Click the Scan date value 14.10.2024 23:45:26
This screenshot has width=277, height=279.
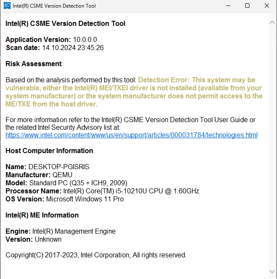(x=73, y=47)
